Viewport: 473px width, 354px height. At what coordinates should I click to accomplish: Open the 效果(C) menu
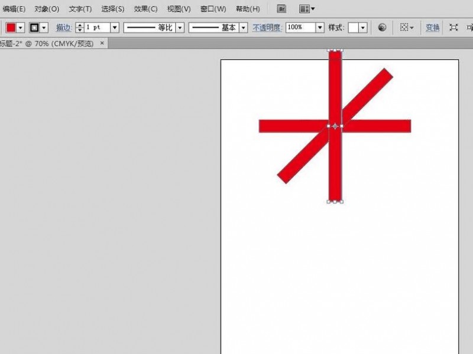click(145, 9)
